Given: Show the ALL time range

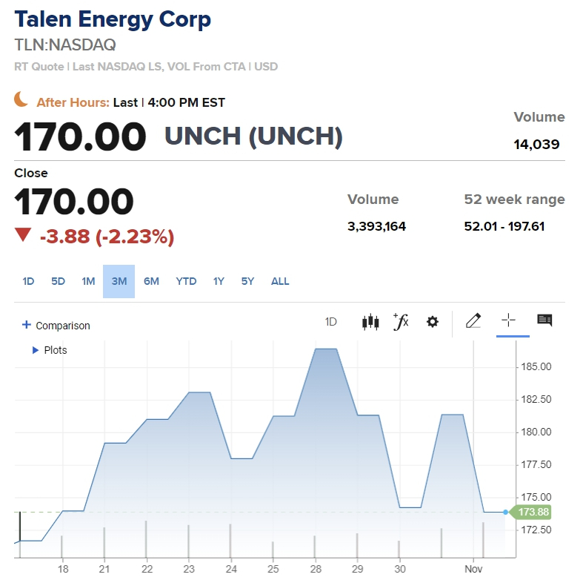Looking at the screenshot, I should coord(280,281).
